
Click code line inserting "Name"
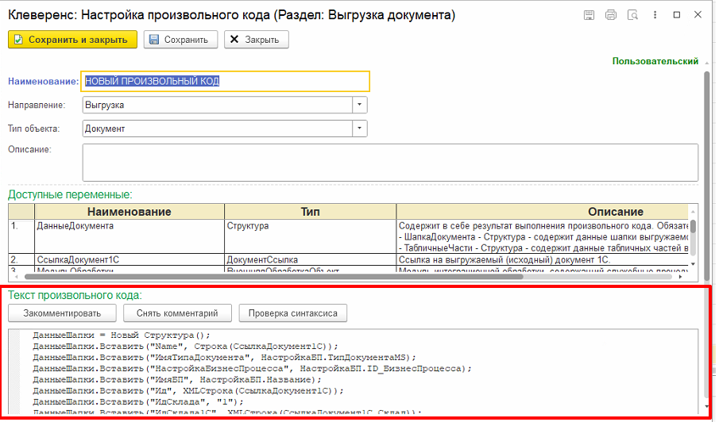(185, 347)
